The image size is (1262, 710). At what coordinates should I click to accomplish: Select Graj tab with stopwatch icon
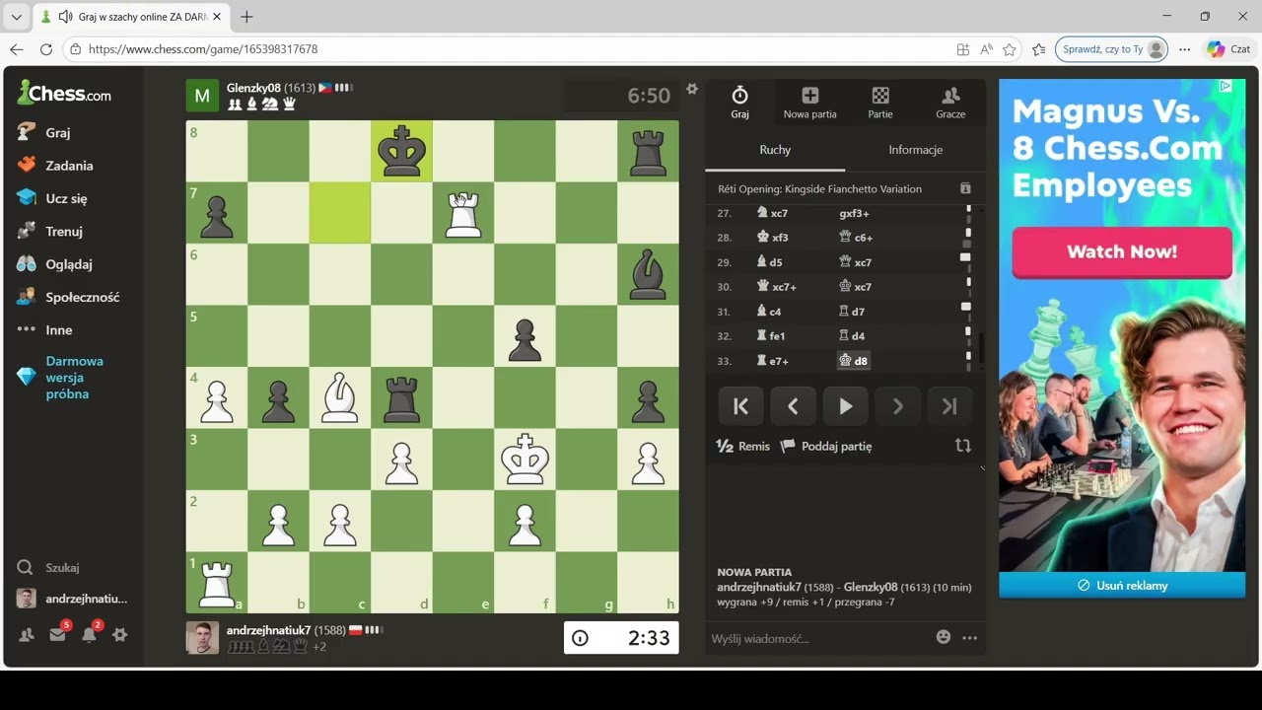[739, 103]
